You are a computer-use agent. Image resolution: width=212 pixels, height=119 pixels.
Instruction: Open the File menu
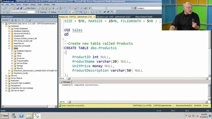2,4
